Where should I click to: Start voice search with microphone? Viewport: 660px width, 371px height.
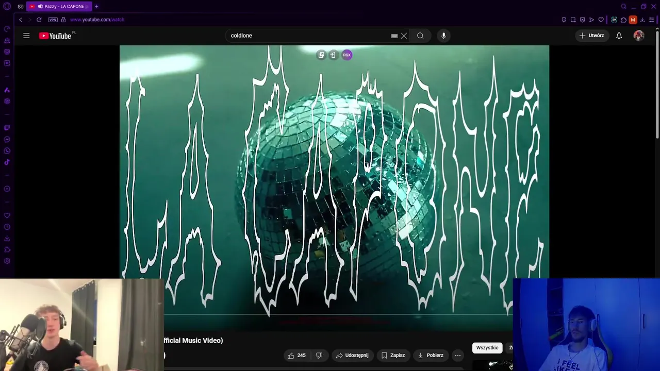pos(443,36)
